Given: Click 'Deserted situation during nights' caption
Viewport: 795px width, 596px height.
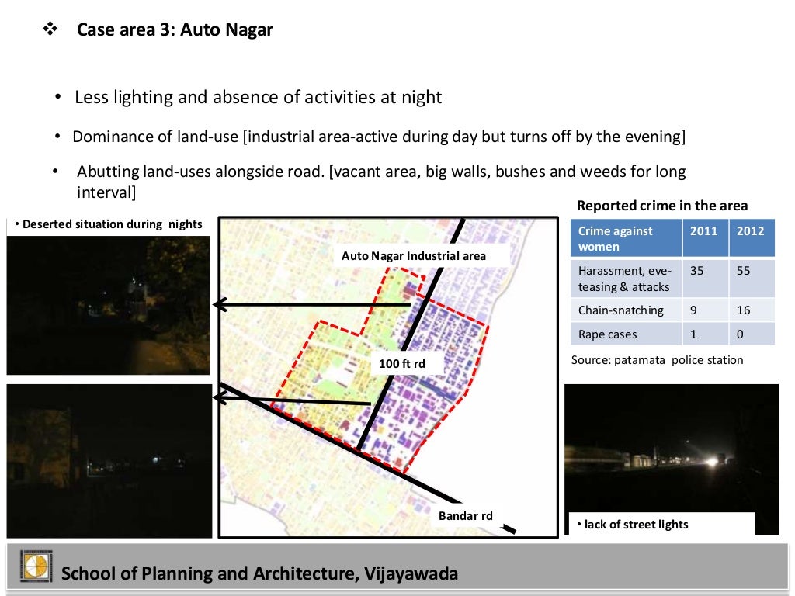Looking at the screenshot, I should tap(112, 224).
